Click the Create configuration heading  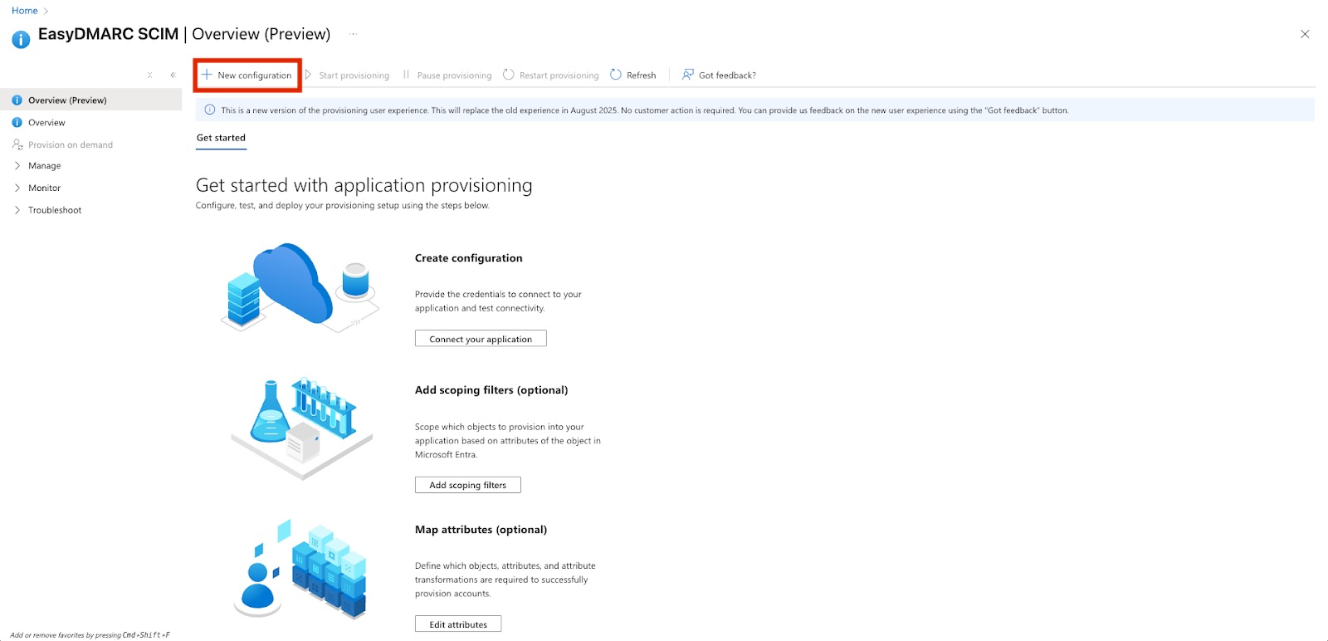click(x=469, y=258)
